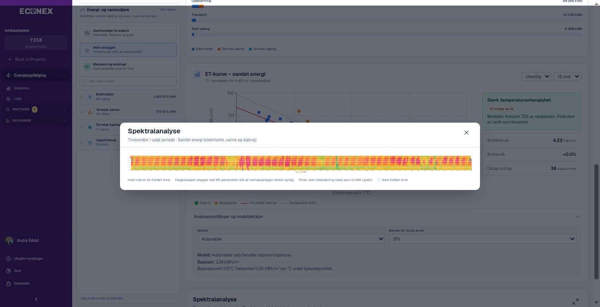Click the Utsatte handlinger clock icon
Image resolution: width=600 pixels, height=307 pixels.
point(9,259)
